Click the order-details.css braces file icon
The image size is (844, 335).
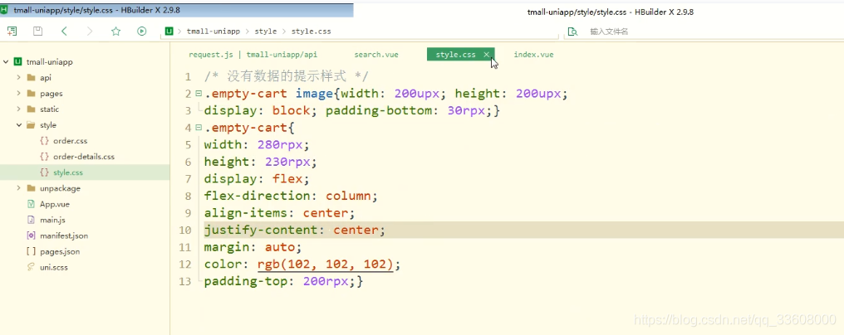click(44, 157)
